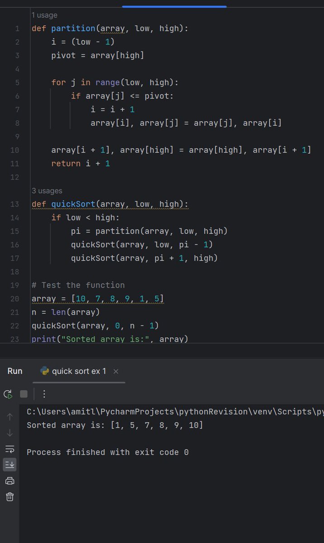
Task: Click 'Sorted array is: [1, 5, 7, 8, 9, 10]' output
Action: click(115, 425)
